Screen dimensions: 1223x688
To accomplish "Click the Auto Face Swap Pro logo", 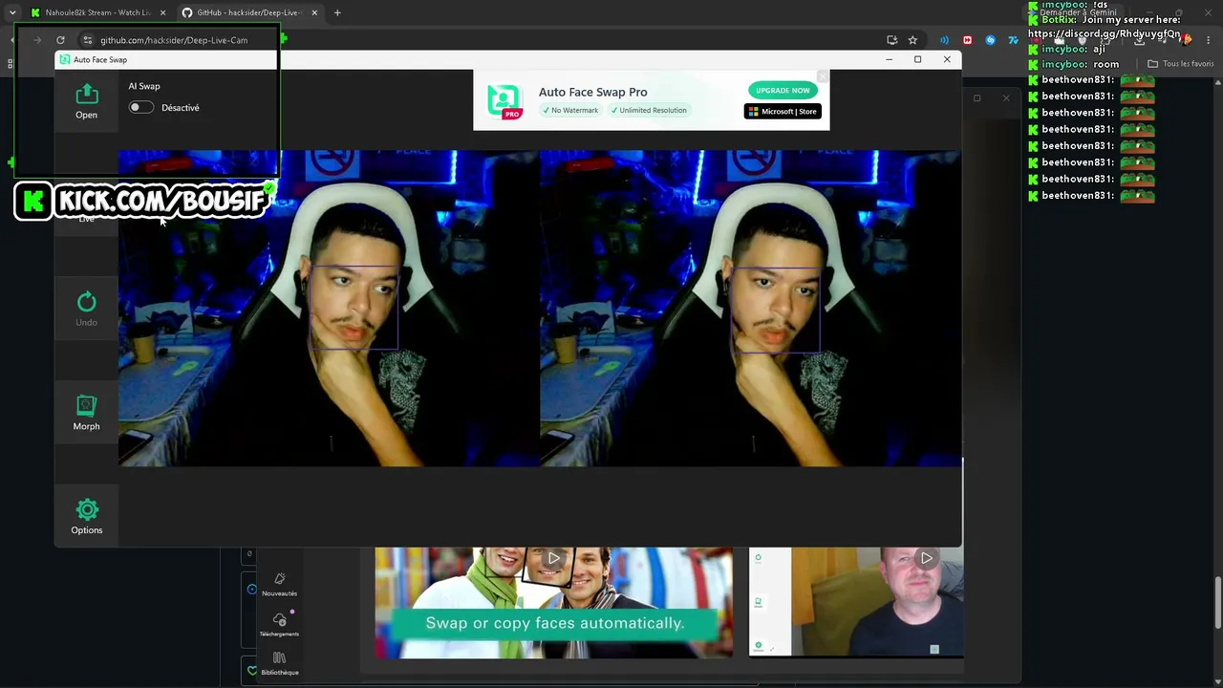I will click(504, 100).
